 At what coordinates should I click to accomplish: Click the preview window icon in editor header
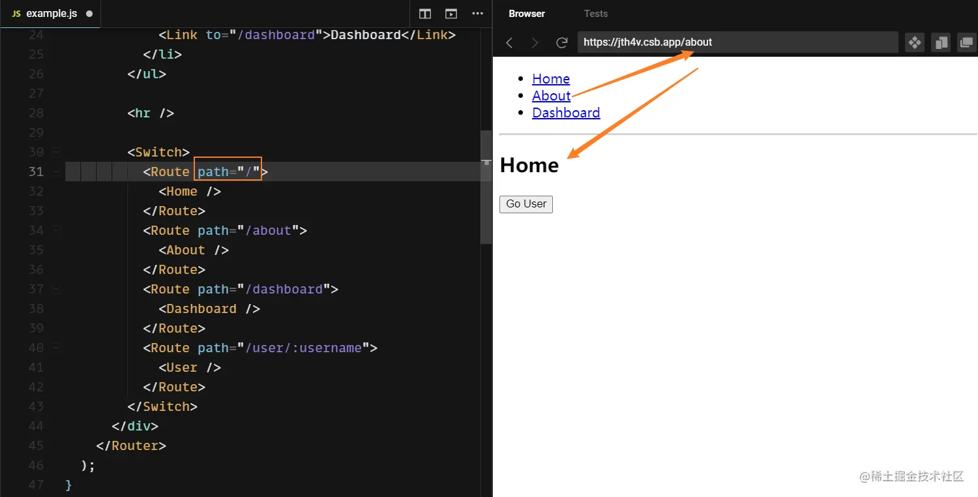click(451, 14)
